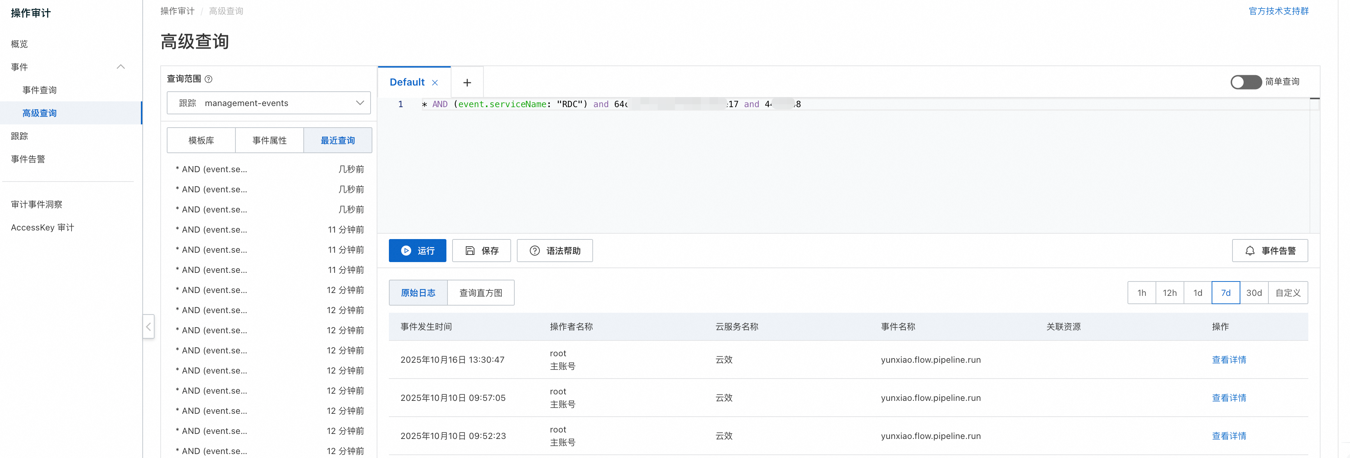
Task: Collapse the 事件 sidebar section
Action: coord(120,67)
